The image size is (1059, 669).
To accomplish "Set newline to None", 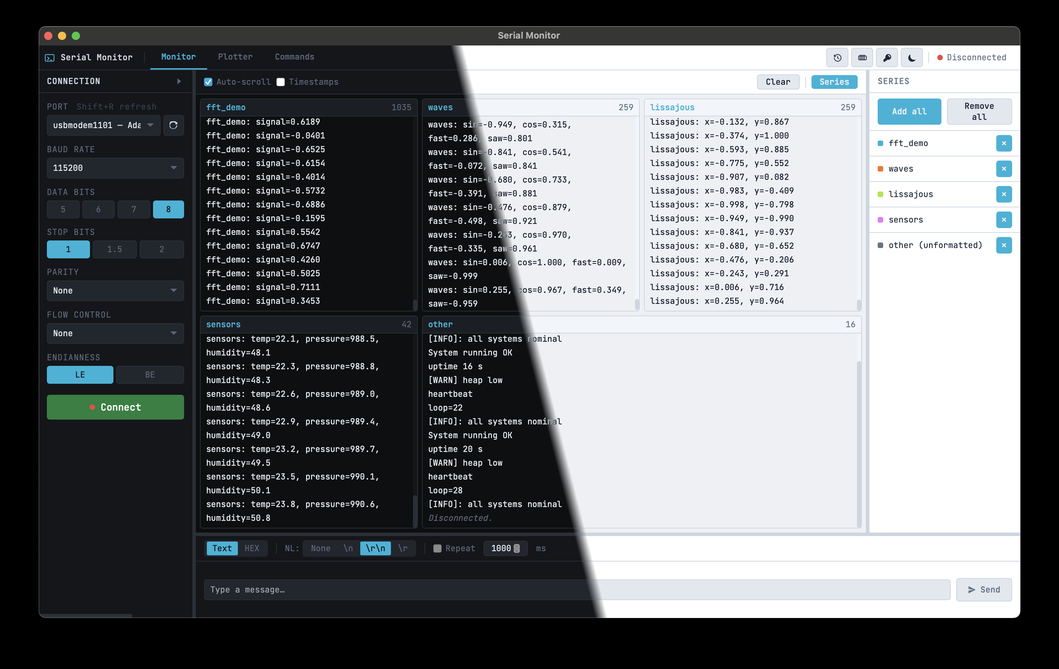I will point(321,548).
